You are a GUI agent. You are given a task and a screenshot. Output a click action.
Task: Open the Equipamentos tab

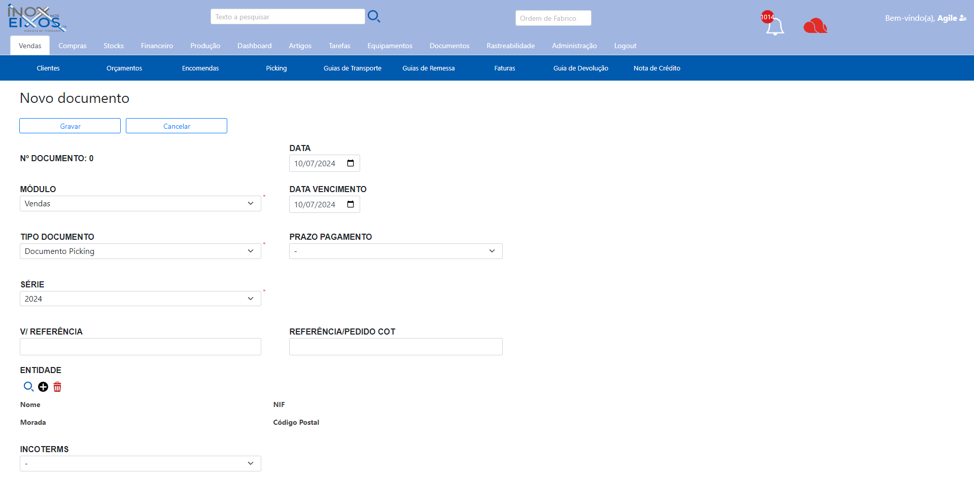pyautogui.click(x=390, y=46)
